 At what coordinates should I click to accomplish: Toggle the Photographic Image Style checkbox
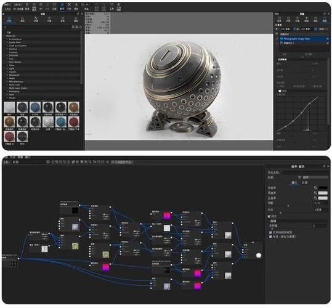281,39
